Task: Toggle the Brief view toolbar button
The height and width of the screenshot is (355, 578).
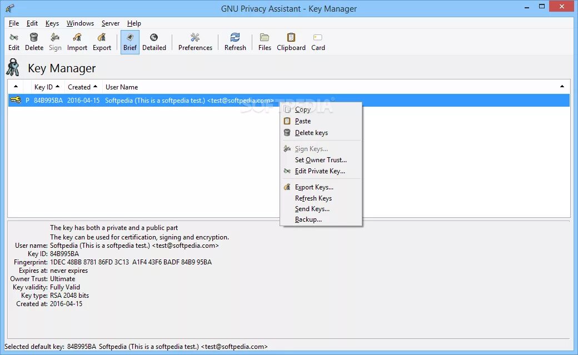Action: (x=129, y=42)
